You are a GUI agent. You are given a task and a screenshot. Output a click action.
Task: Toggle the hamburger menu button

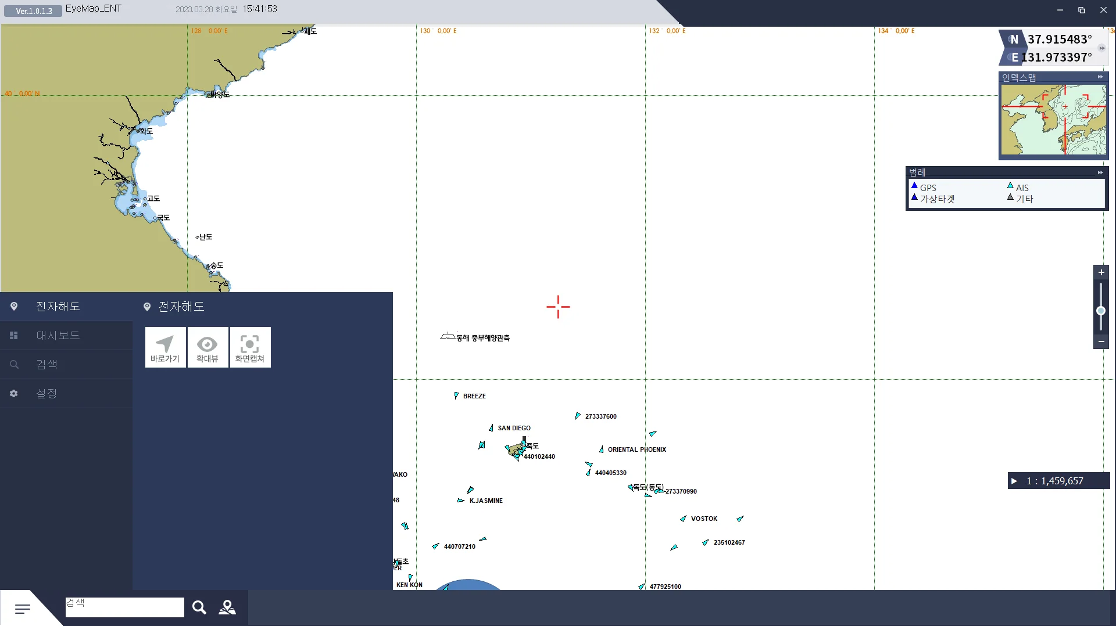click(x=23, y=609)
